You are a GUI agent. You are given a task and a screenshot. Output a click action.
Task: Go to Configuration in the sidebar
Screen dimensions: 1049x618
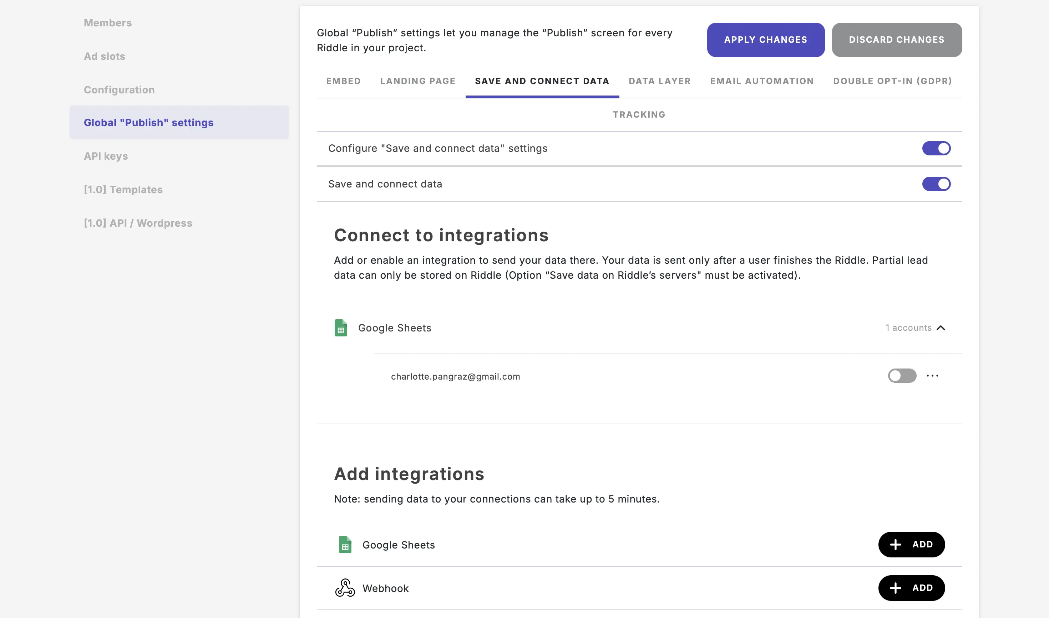point(119,89)
